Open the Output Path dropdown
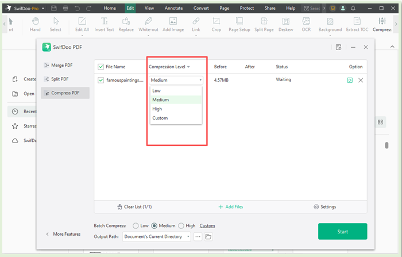The image size is (402, 257). [156, 236]
